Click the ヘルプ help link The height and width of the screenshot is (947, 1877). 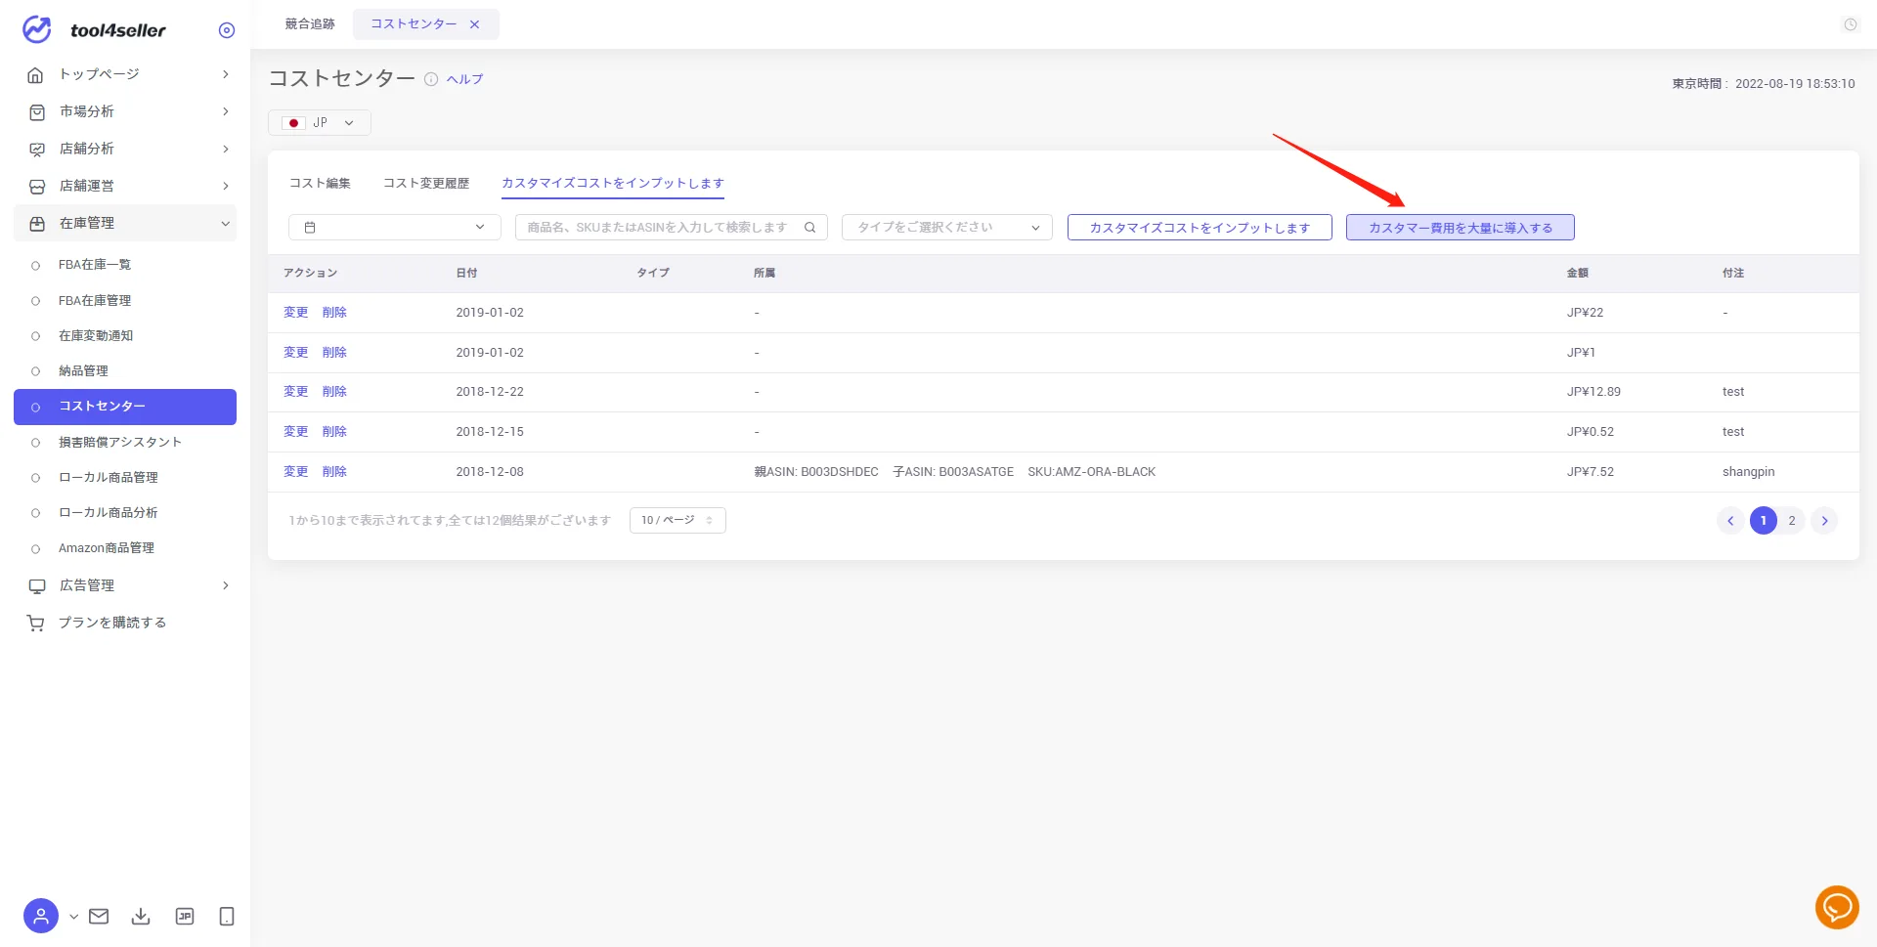(x=465, y=79)
